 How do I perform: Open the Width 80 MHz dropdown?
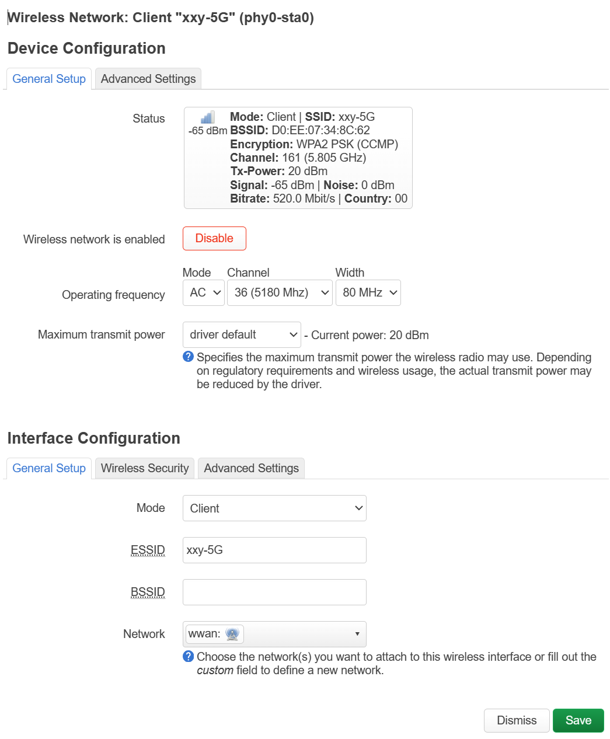(368, 293)
